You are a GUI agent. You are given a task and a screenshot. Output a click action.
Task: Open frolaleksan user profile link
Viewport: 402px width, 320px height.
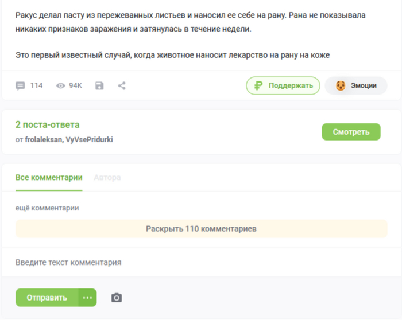[43, 139]
